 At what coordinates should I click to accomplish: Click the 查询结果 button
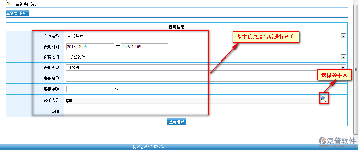(176, 122)
